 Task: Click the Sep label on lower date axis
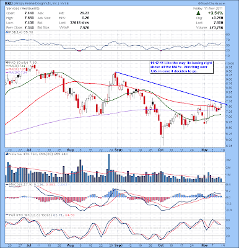tap(119, 246)
